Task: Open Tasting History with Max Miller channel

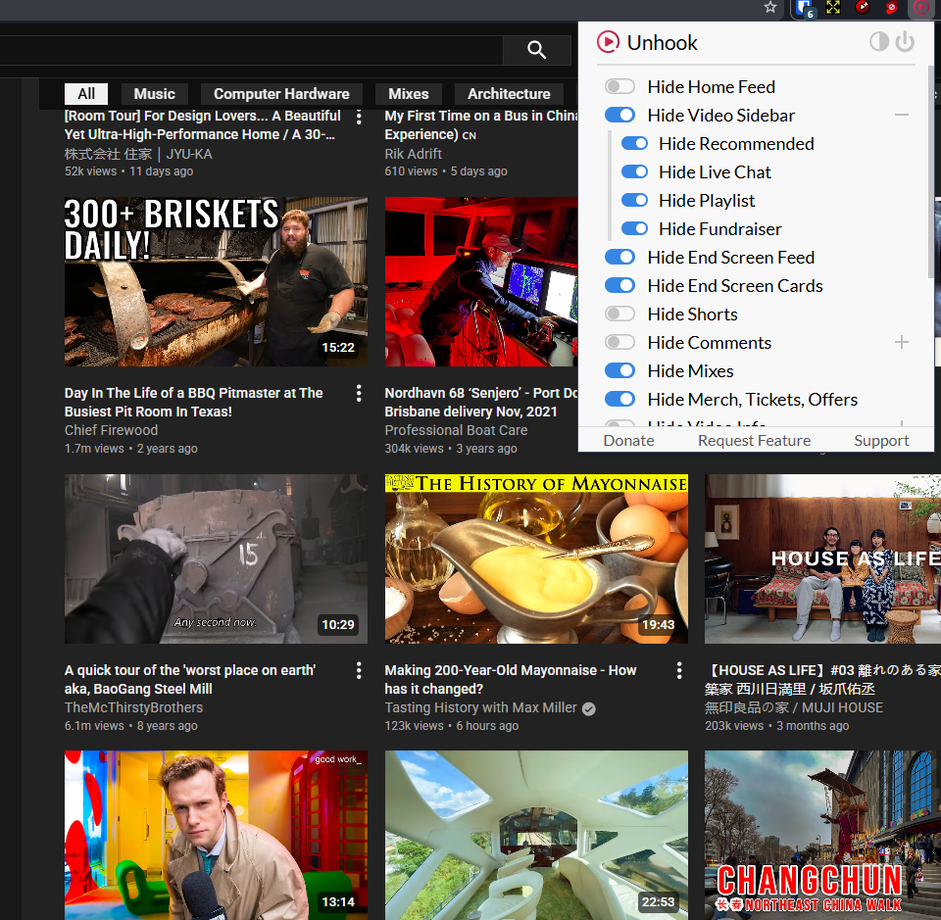Action: point(480,707)
